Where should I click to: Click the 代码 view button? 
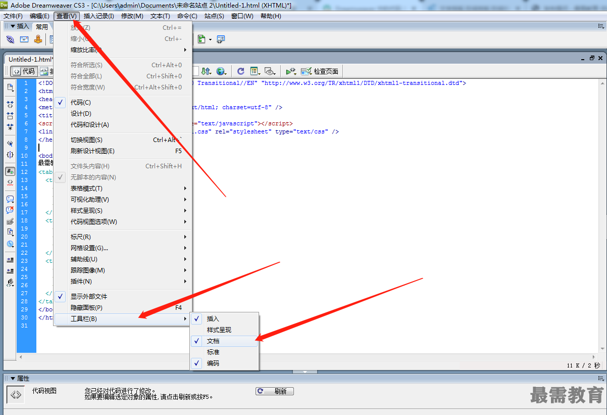point(24,71)
